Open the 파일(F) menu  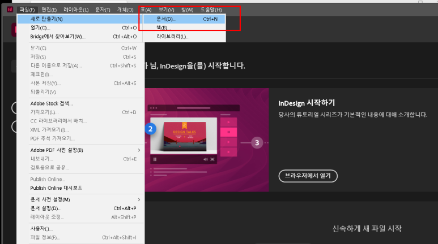tap(27, 10)
